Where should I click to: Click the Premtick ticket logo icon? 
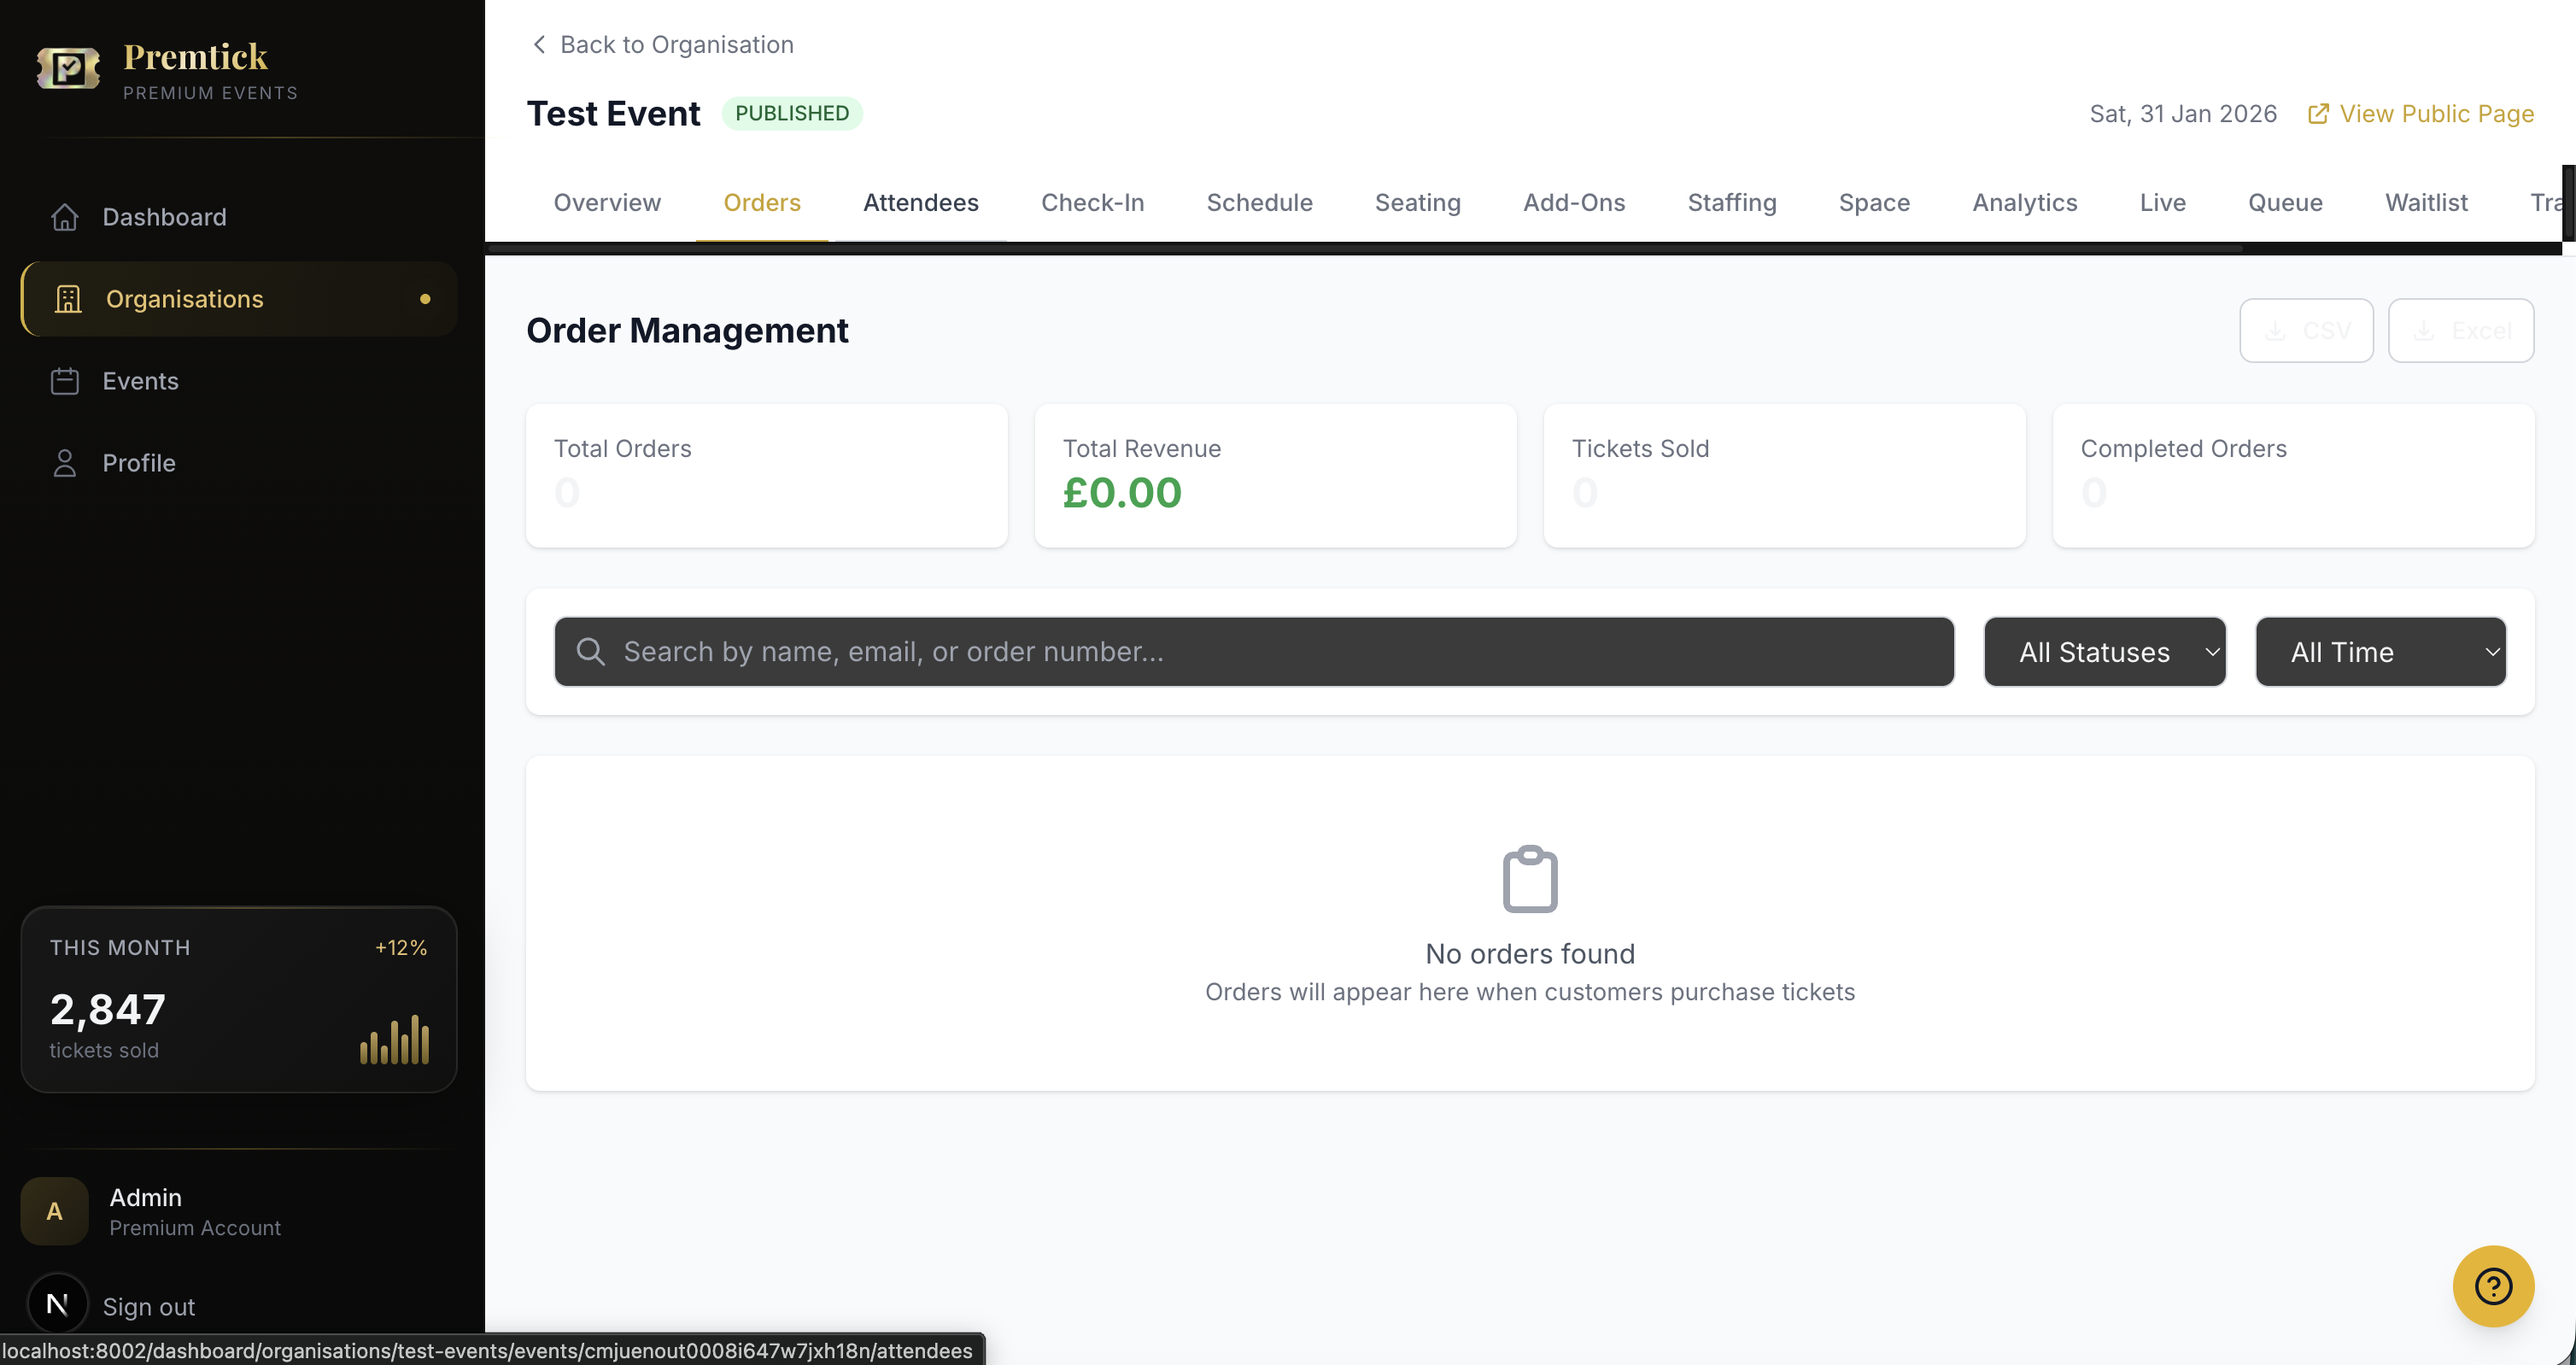click(68, 69)
